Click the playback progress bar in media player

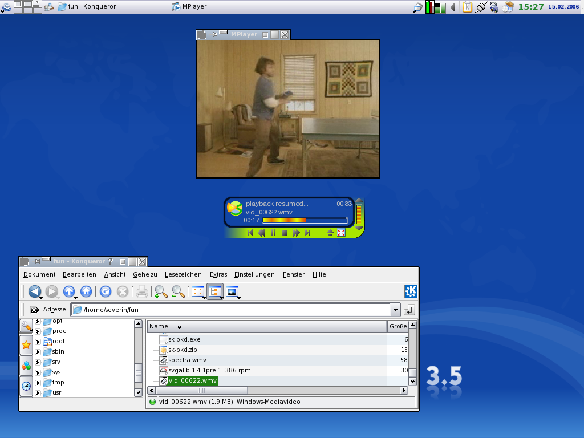pyautogui.click(x=305, y=221)
